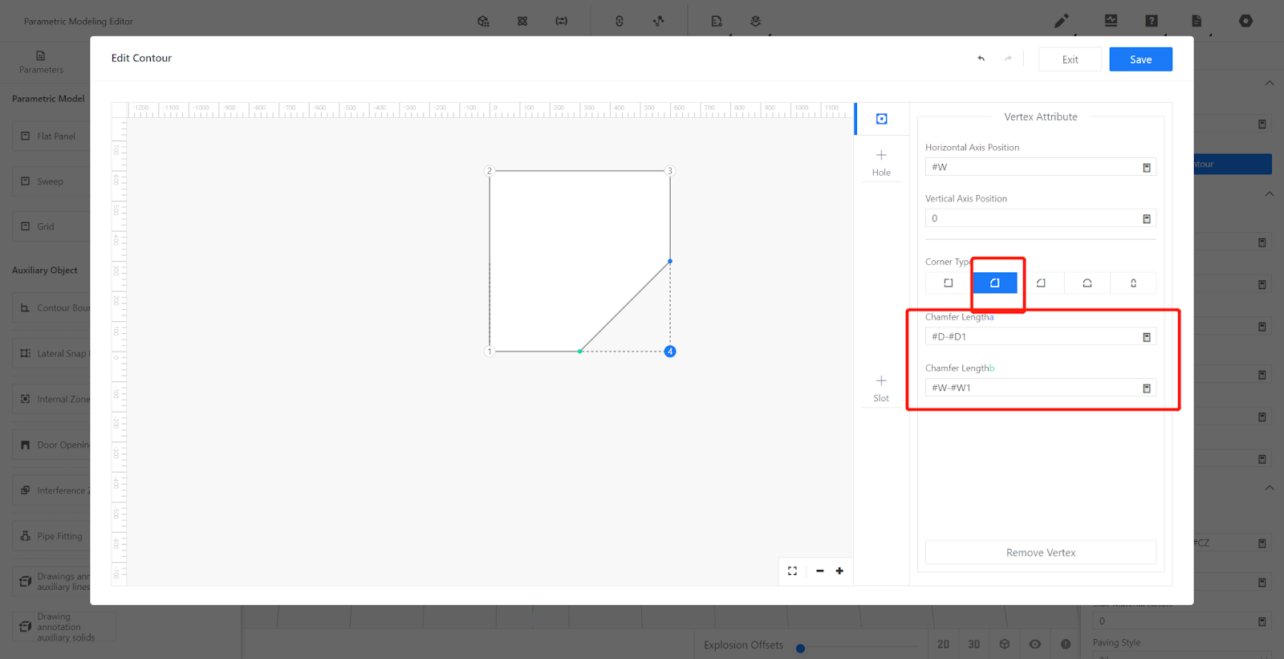Image resolution: width=1284 pixels, height=659 pixels.
Task: Zoom out the canvas with minus icon
Action: click(819, 571)
